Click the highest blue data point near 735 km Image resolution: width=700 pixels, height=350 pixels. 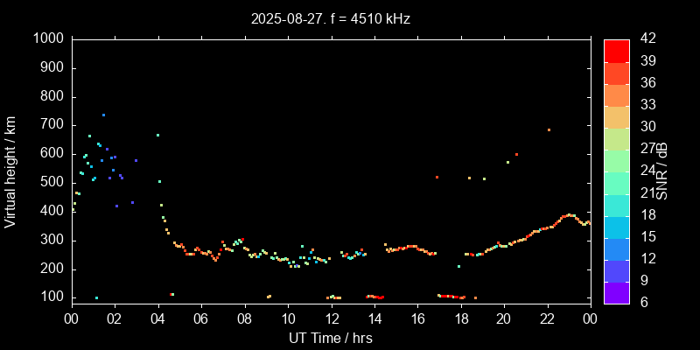point(103,115)
